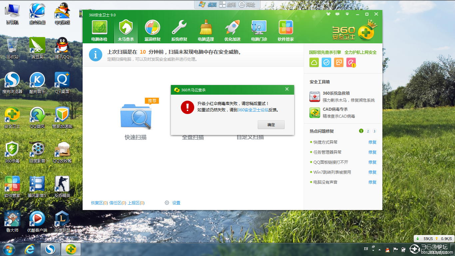
Task: Click 360安全卫士 taskbar button
Action: click(x=71, y=249)
